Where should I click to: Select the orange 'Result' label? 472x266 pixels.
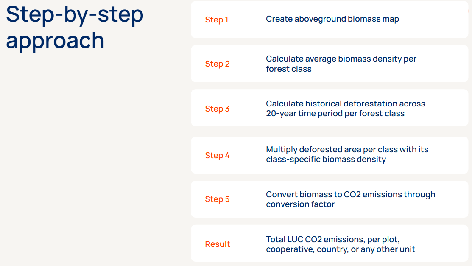(x=218, y=244)
